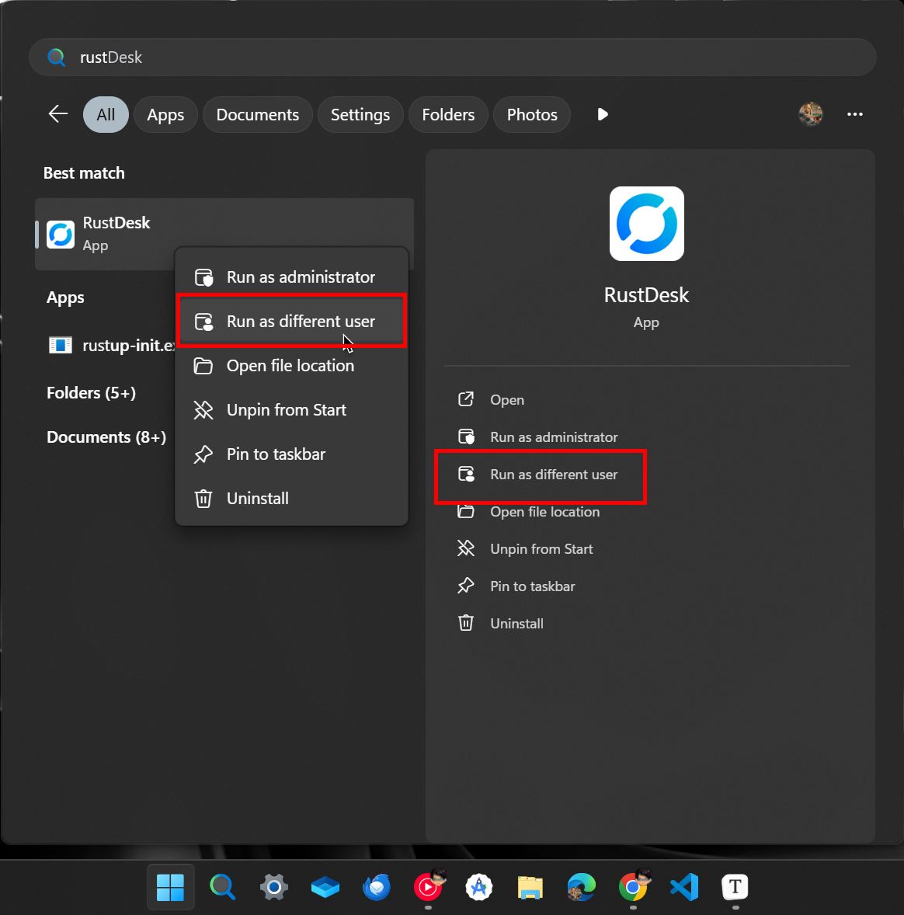Image resolution: width=904 pixels, height=915 pixels.
Task: Switch to the Apps filter tab
Action: 165,114
